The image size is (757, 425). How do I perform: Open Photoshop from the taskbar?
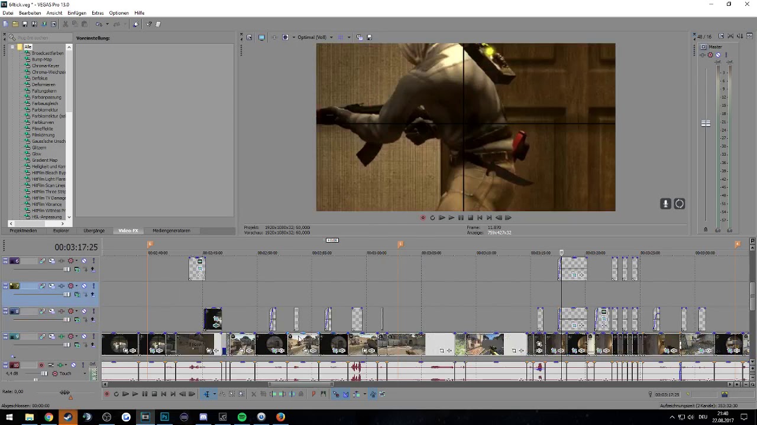164,417
